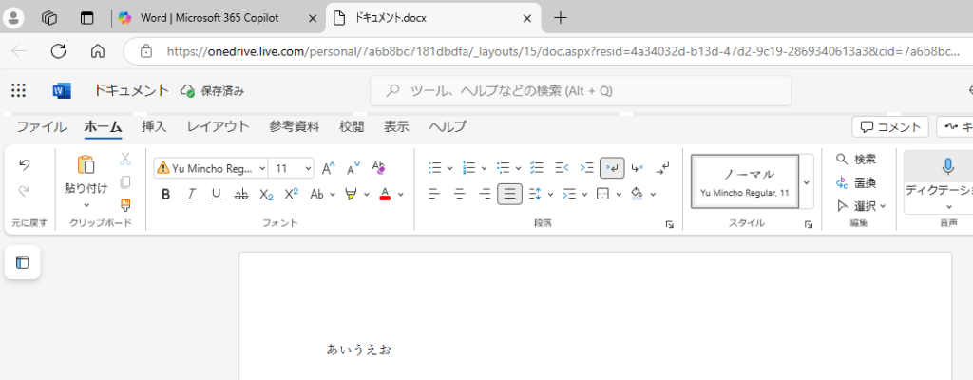Open the Microsoft 365 app launcher grid
This screenshot has height=380, width=973.
[18, 90]
